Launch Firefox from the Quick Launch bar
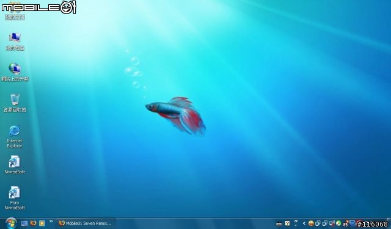This screenshot has width=391, height=229. (33, 223)
